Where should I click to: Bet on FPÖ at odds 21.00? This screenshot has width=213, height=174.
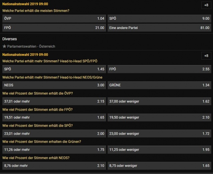point(54,28)
